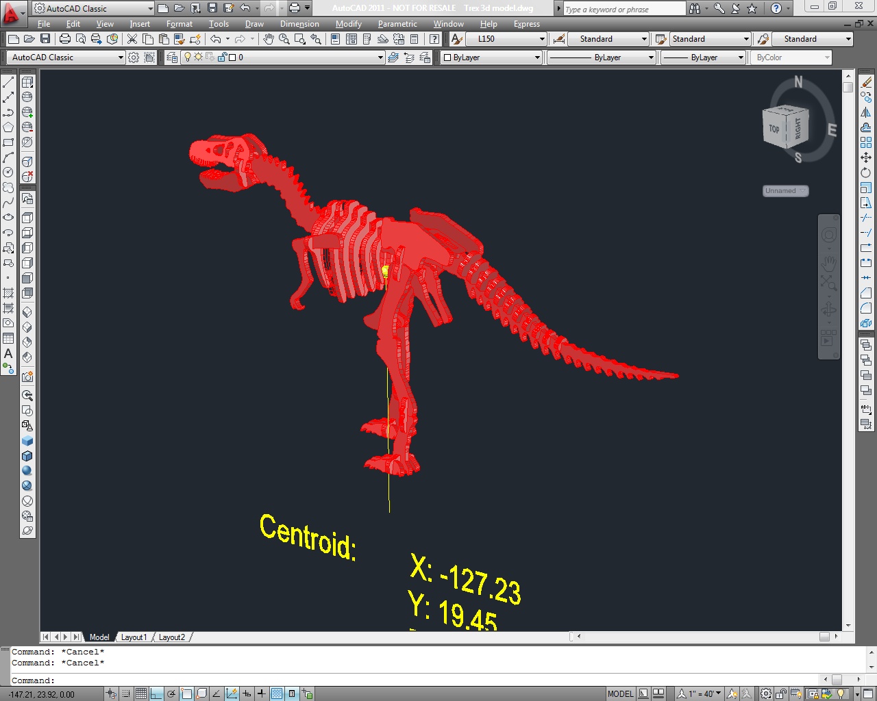Toggle Ortho Mode in status bar

point(156,693)
